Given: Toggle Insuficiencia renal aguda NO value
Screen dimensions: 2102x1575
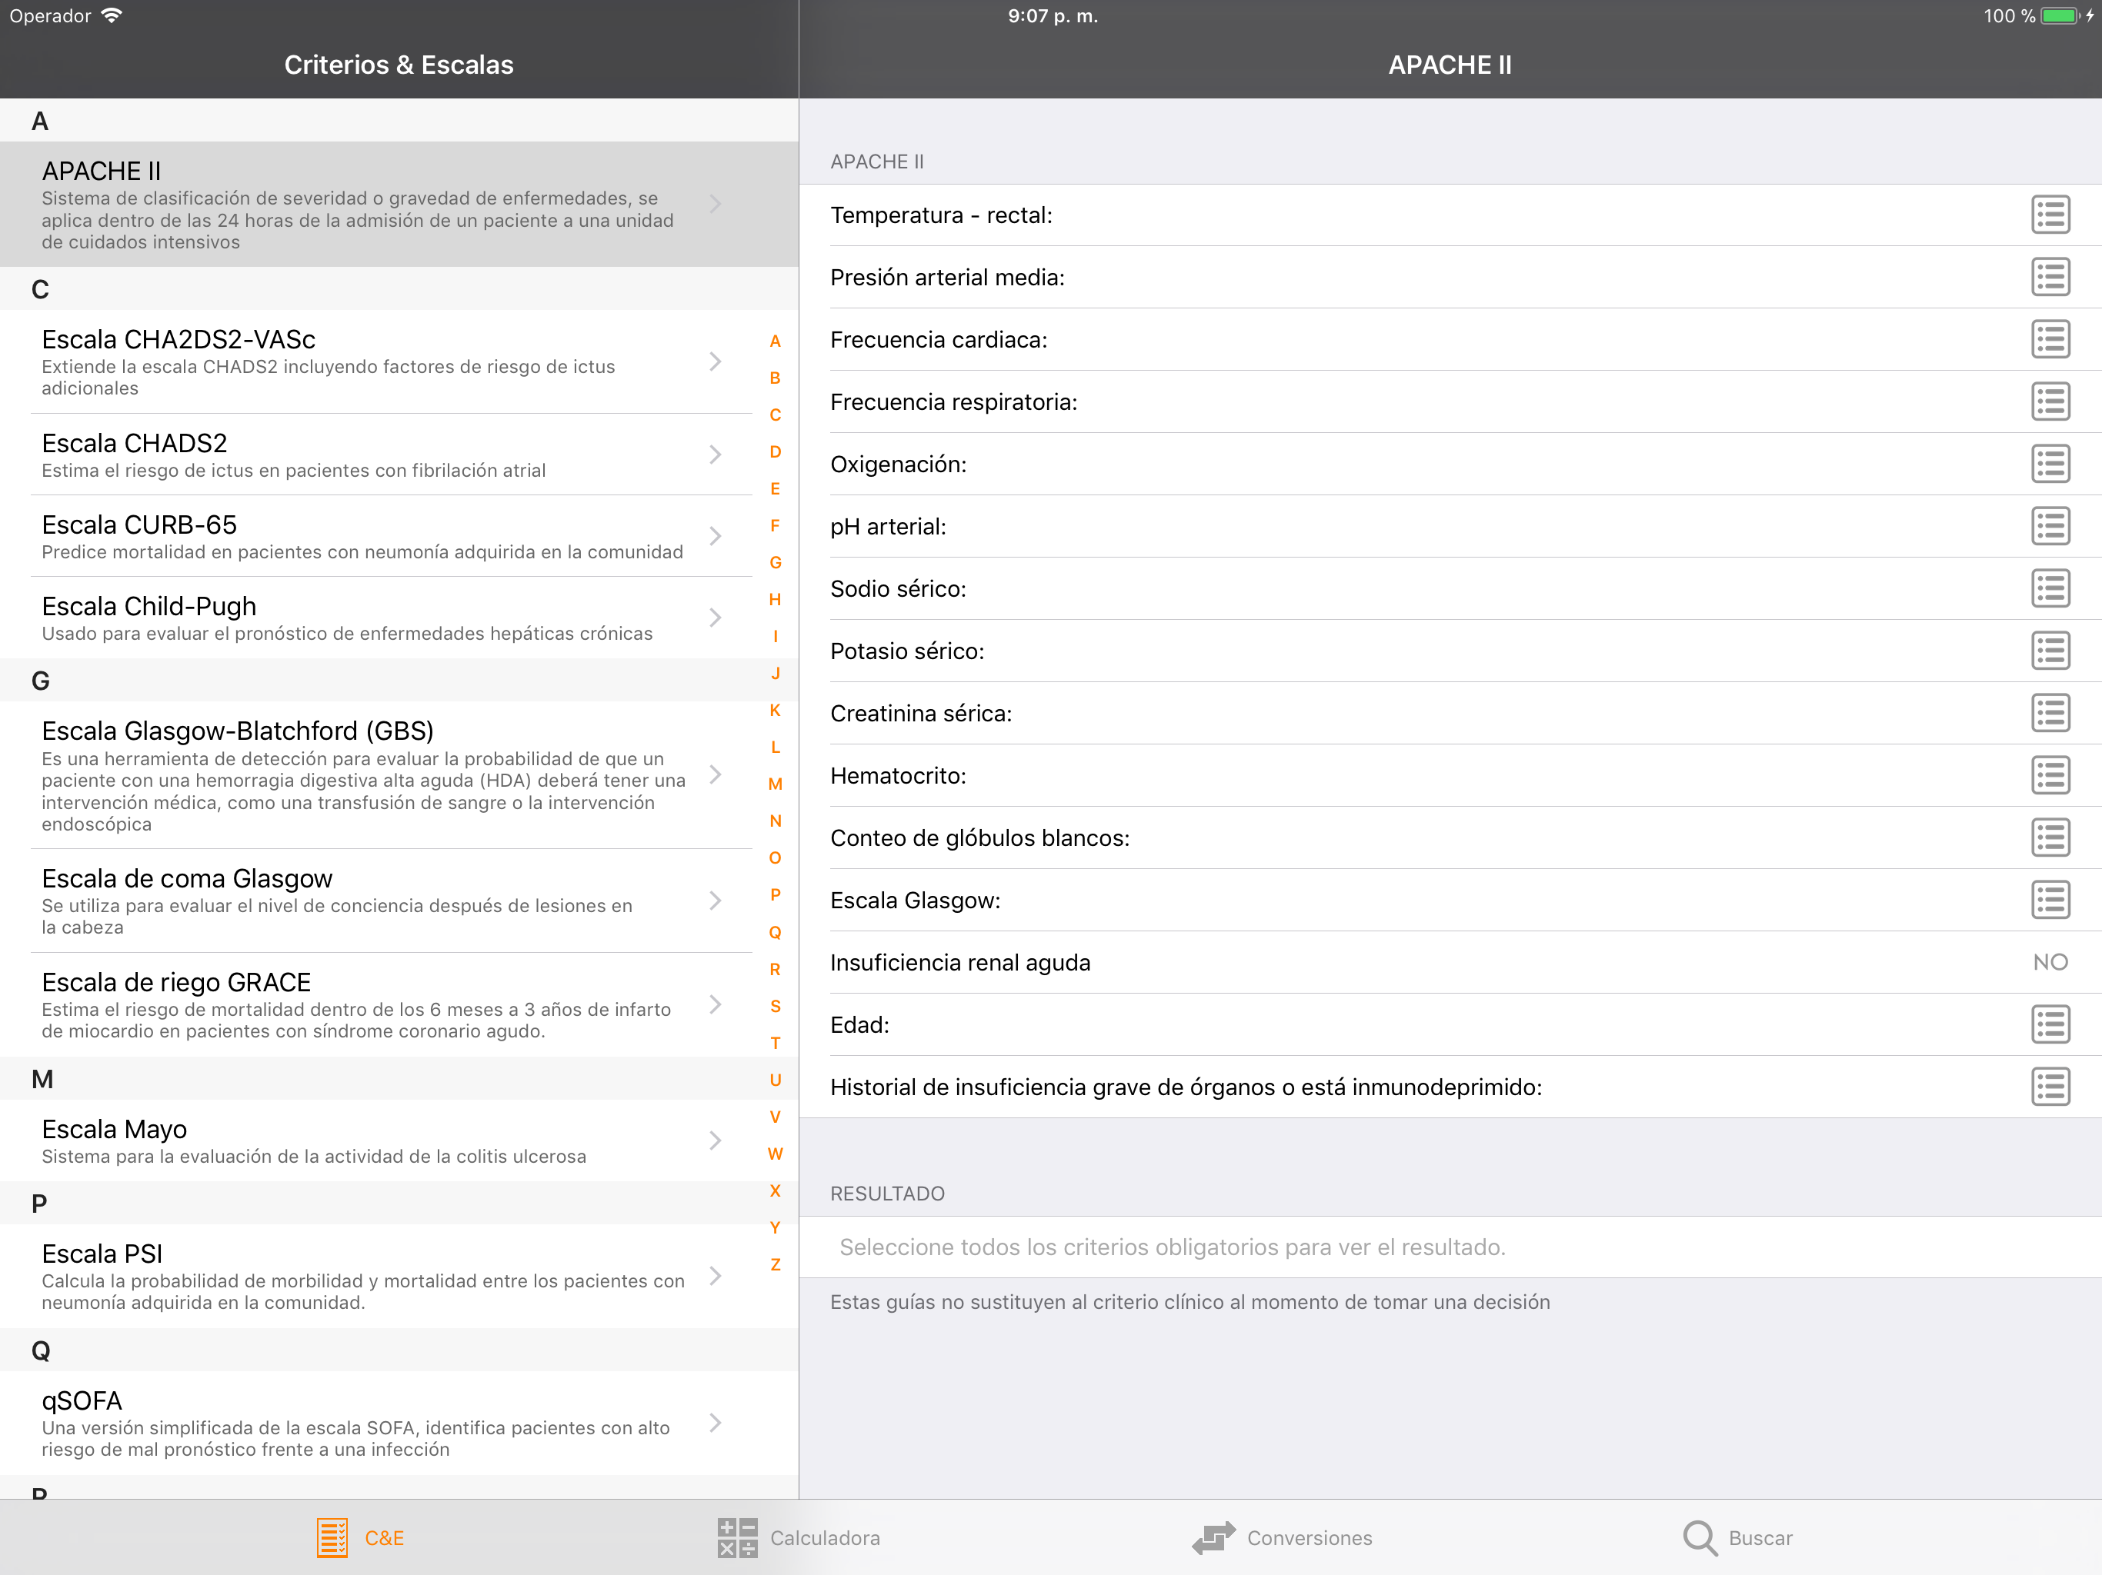Looking at the screenshot, I should coord(2050,962).
